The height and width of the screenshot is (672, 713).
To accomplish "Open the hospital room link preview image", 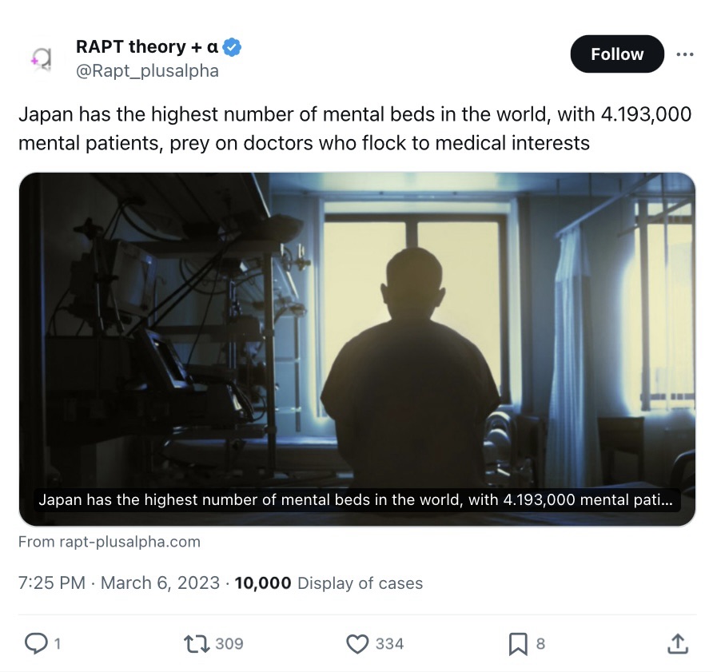I will (357, 349).
